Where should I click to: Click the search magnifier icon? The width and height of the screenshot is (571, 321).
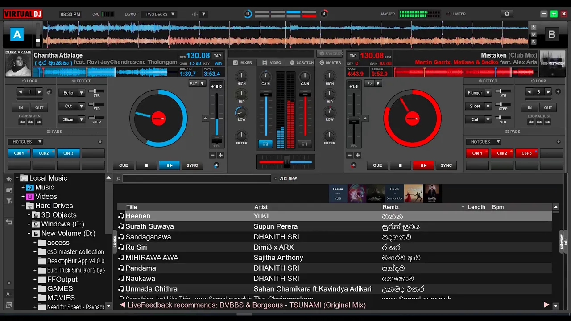[x=119, y=179]
